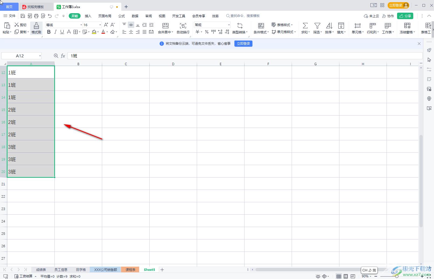
Task: Toggle align text left
Action: pos(124,32)
